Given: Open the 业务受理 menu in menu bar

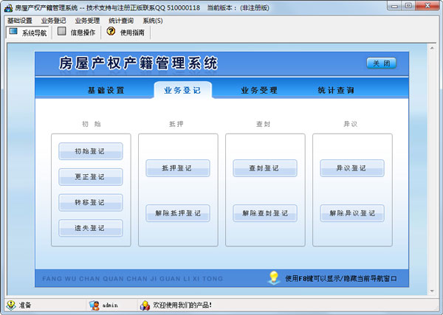Looking at the screenshot, I should (87, 21).
